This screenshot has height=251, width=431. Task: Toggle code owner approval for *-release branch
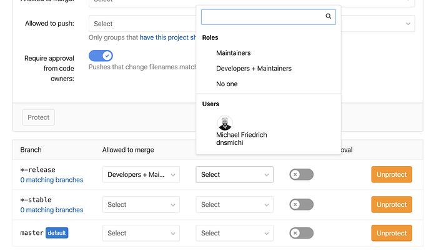[301, 175]
